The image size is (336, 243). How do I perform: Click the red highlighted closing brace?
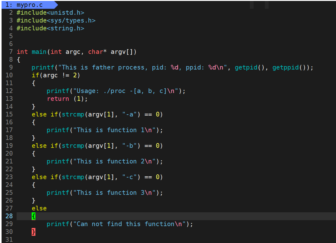[x=34, y=232]
